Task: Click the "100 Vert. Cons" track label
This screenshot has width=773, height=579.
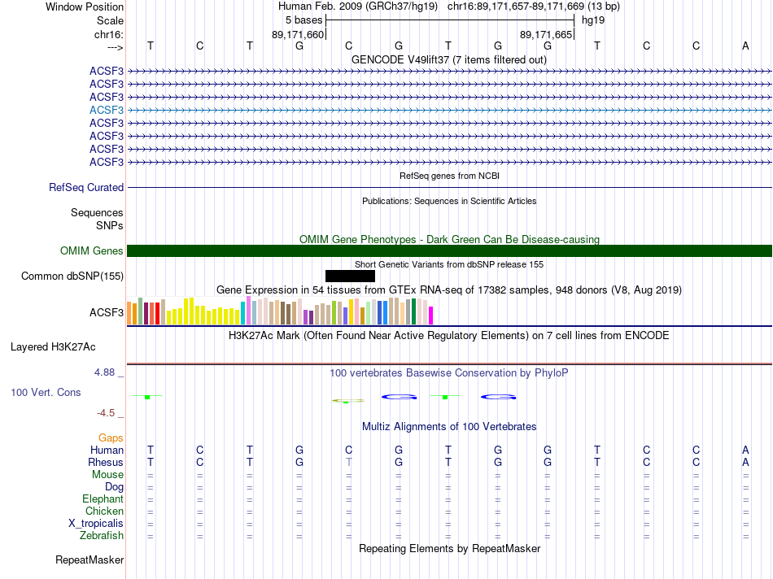Action: [x=46, y=392]
